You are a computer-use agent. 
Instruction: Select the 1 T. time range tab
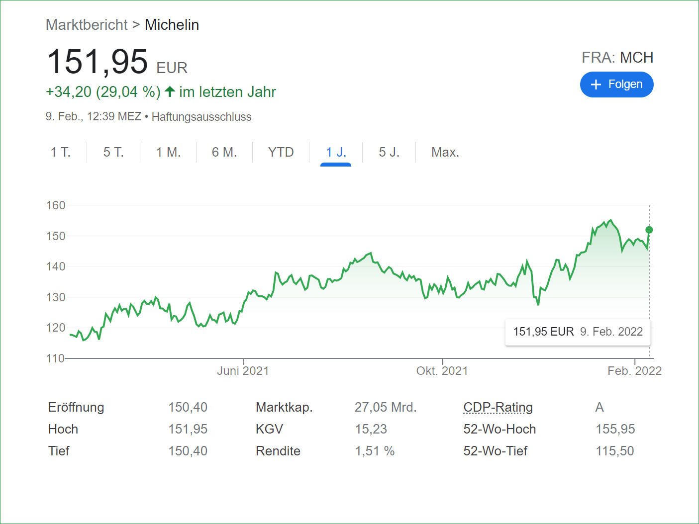[61, 152]
